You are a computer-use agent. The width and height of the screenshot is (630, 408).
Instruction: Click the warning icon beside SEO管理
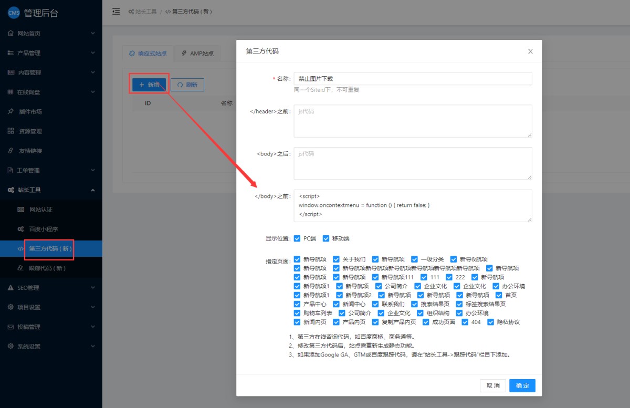[10, 288]
